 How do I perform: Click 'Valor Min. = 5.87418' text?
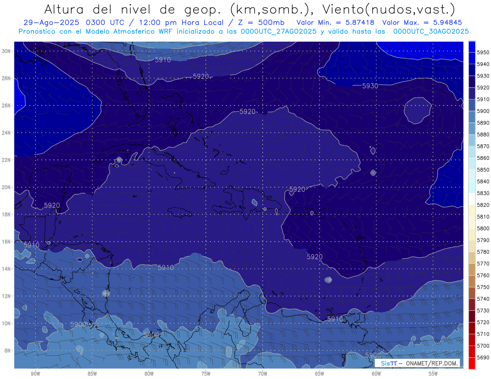click(336, 23)
